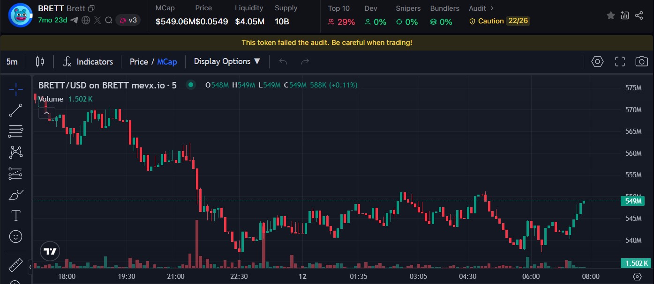Image resolution: width=654 pixels, height=284 pixels.
Task: Select the brush drawing tool
Action: click(x=15, y=195)
